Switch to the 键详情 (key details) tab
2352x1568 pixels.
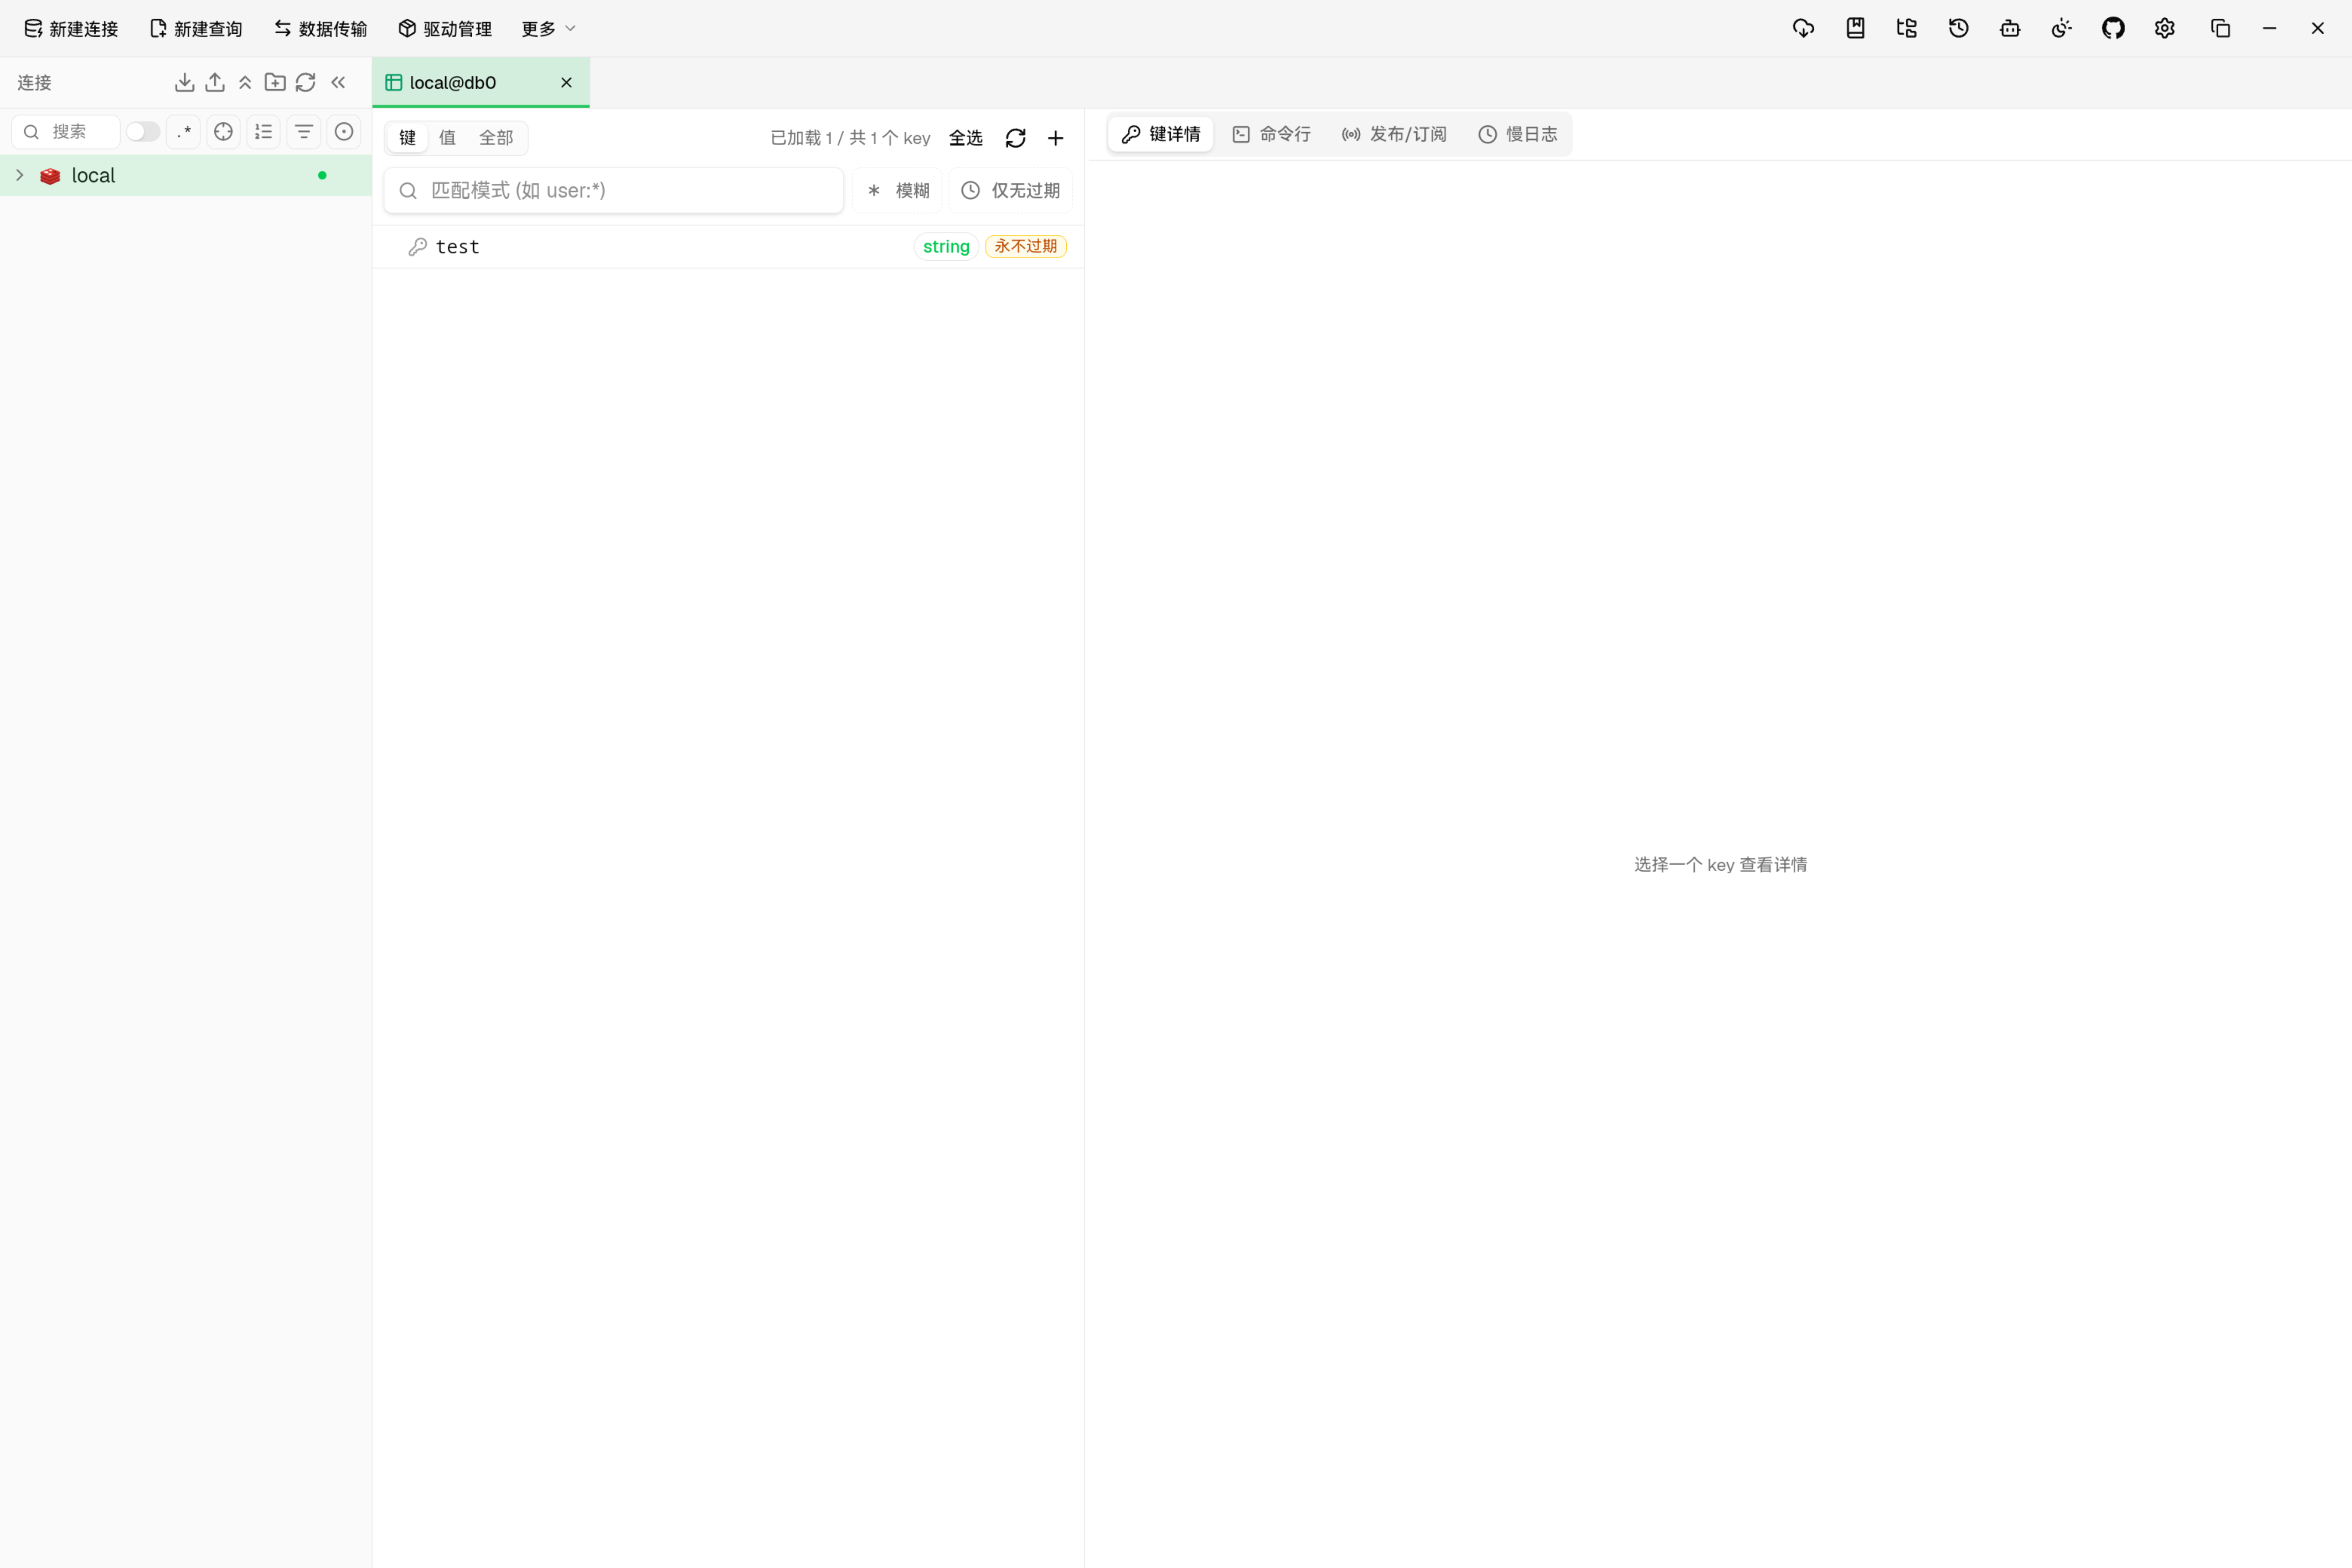[x=1161, y=134]
